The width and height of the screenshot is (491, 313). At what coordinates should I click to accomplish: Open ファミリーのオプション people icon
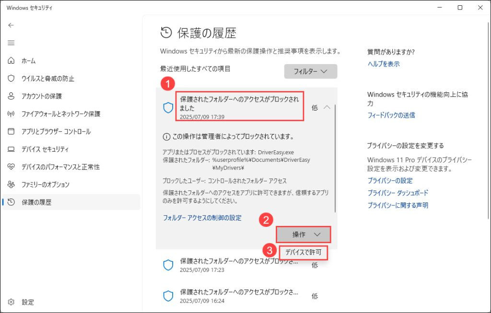tap(11, 184)
